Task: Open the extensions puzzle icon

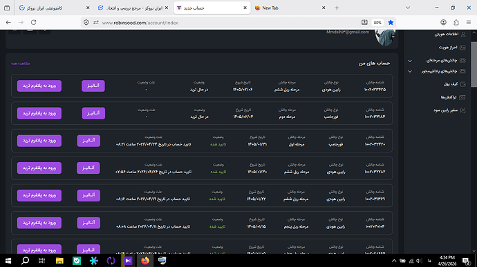Action: pos(456,23)
